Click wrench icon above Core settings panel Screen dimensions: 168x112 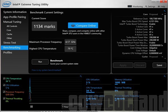click(165, 11)
